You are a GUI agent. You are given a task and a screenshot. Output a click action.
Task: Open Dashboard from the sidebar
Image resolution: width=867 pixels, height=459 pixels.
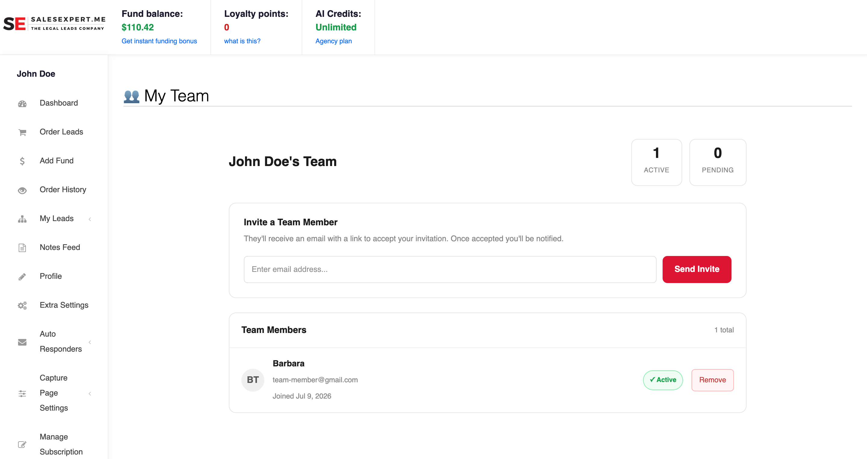point(59,103)
